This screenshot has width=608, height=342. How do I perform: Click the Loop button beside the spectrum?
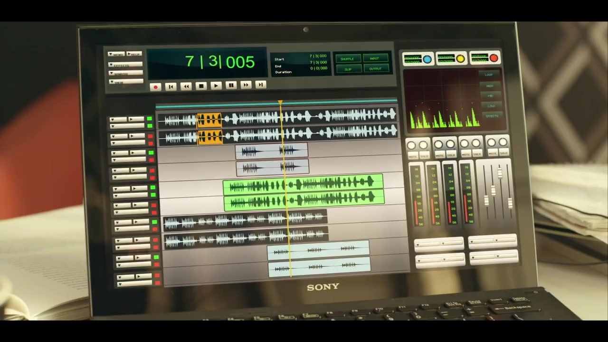tap(489, 75)
